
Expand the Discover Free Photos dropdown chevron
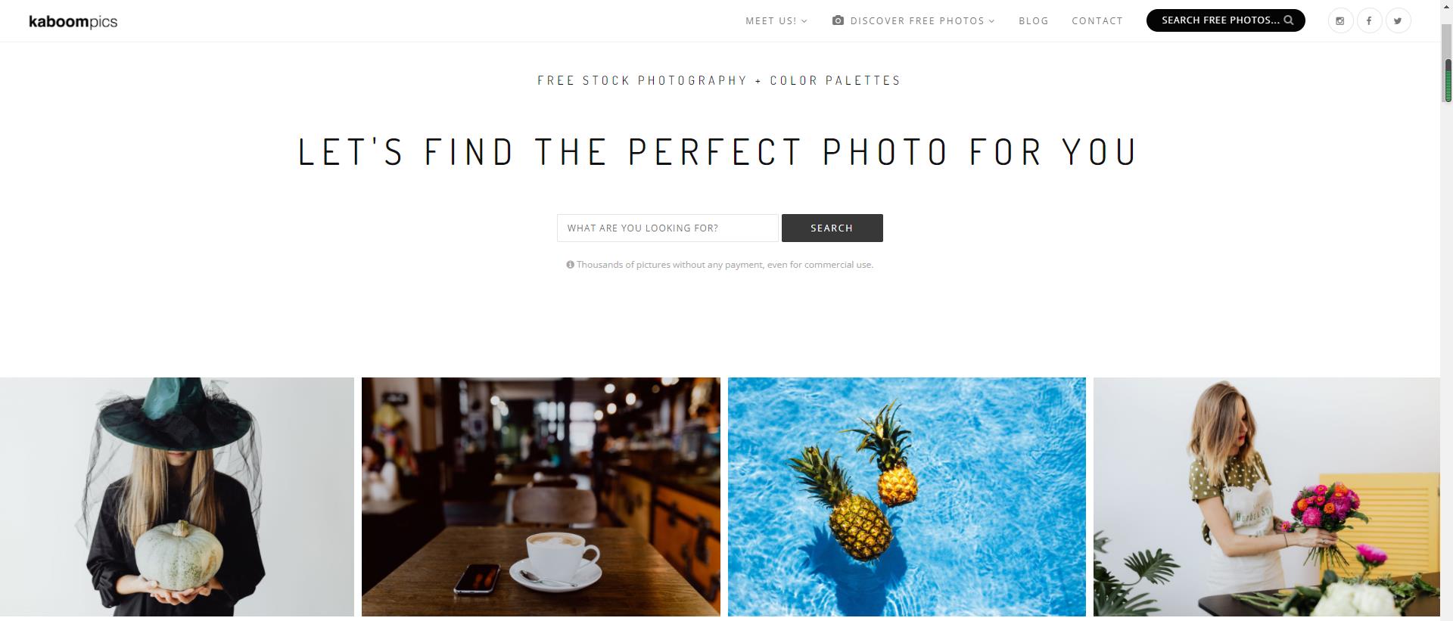coord(991,21)
